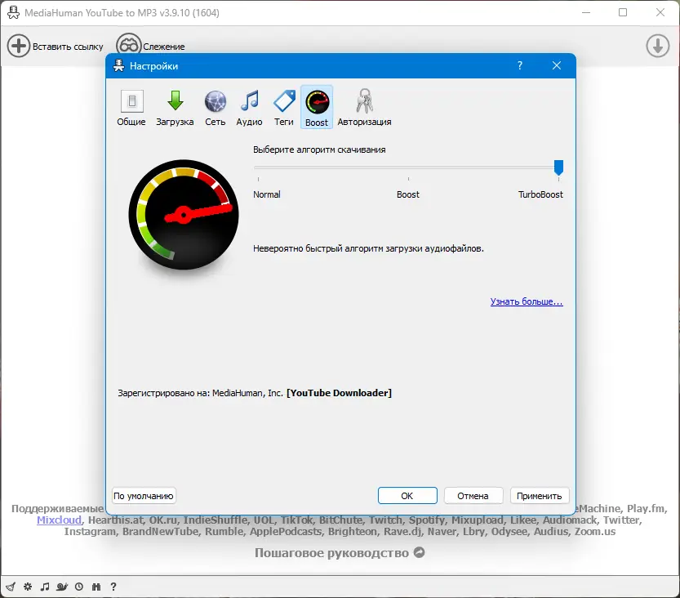
Task: Open the Авторизация settings tab
Action: 364,108
